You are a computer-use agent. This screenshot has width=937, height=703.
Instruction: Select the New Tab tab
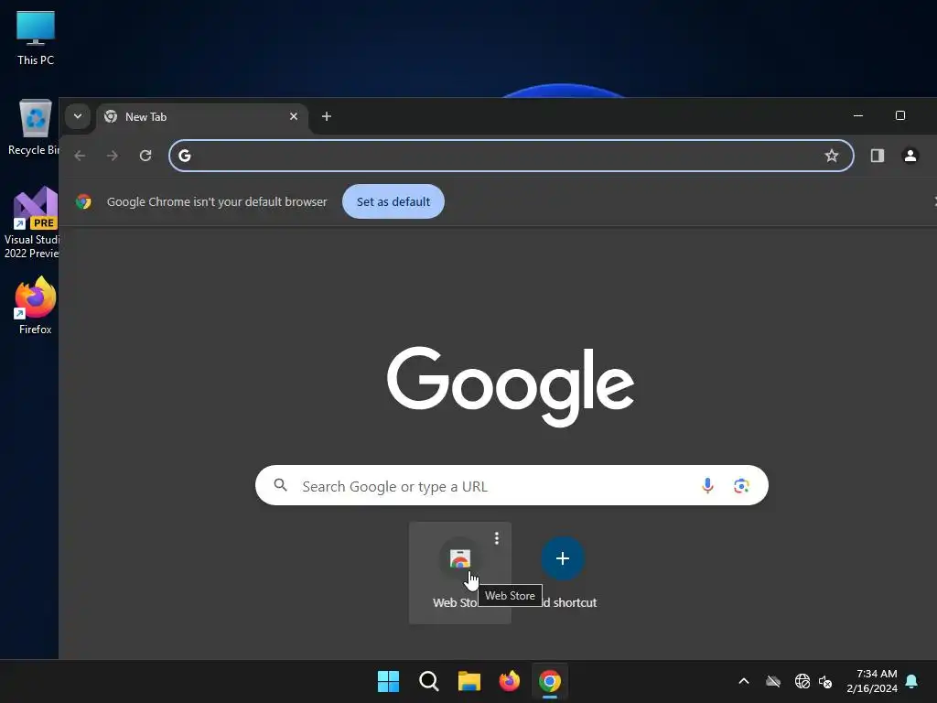202,117
